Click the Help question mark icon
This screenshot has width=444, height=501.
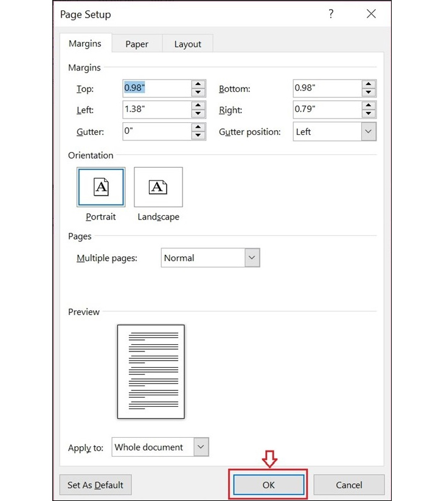pyautogui.click(x=331, y=14)
